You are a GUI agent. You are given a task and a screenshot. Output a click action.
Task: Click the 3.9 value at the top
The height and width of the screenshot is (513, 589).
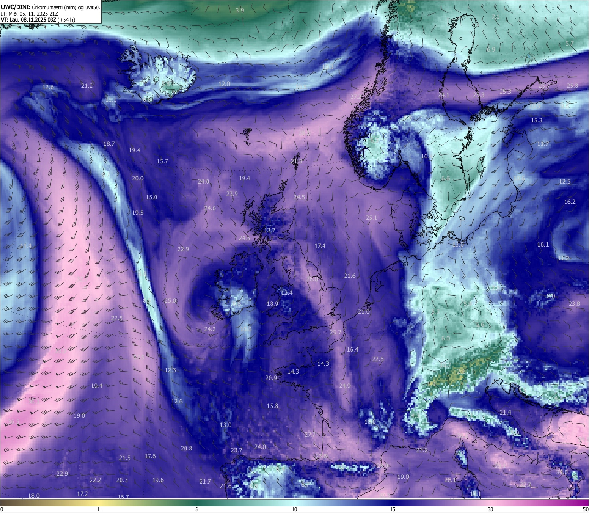[x=240, y=10]
